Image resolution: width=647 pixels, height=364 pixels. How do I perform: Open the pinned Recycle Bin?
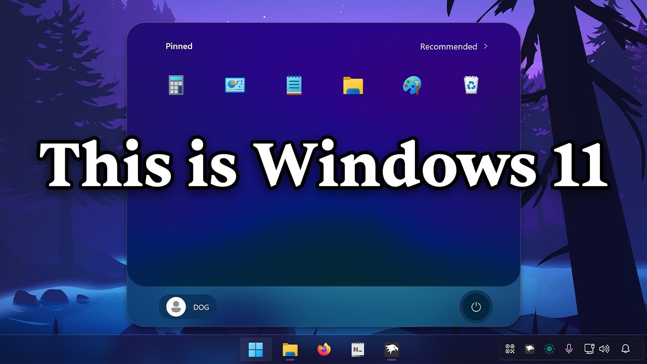[x=471, y=85]
